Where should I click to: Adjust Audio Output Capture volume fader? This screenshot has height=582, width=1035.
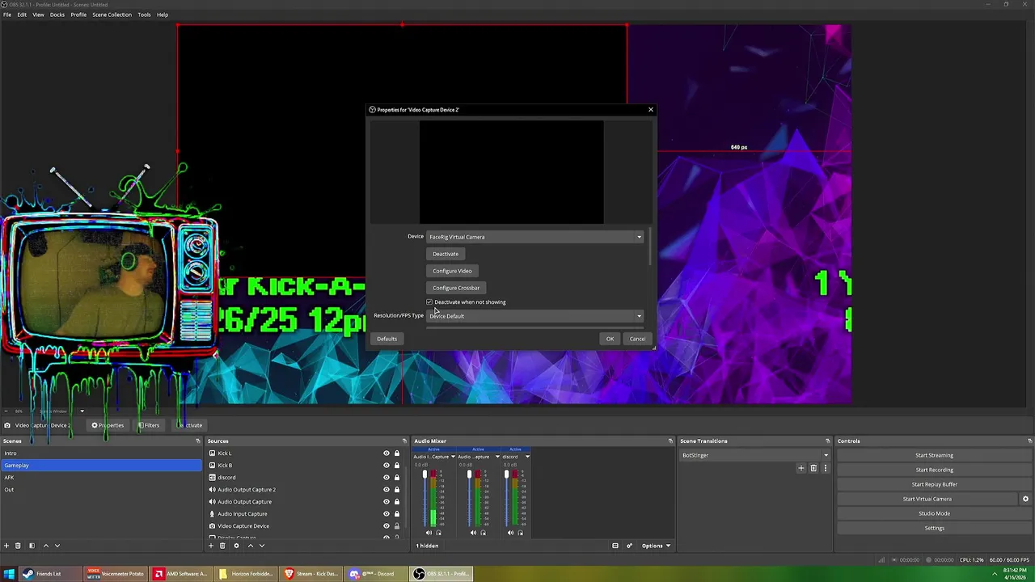point(469,474)
